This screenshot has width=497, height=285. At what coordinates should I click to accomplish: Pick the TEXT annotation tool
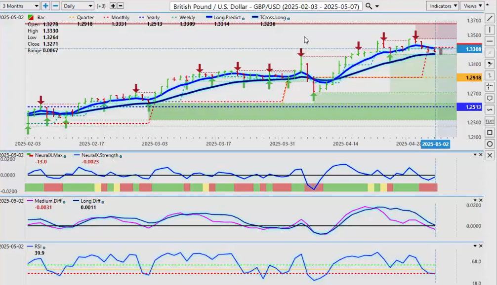[x=489, y=121]
